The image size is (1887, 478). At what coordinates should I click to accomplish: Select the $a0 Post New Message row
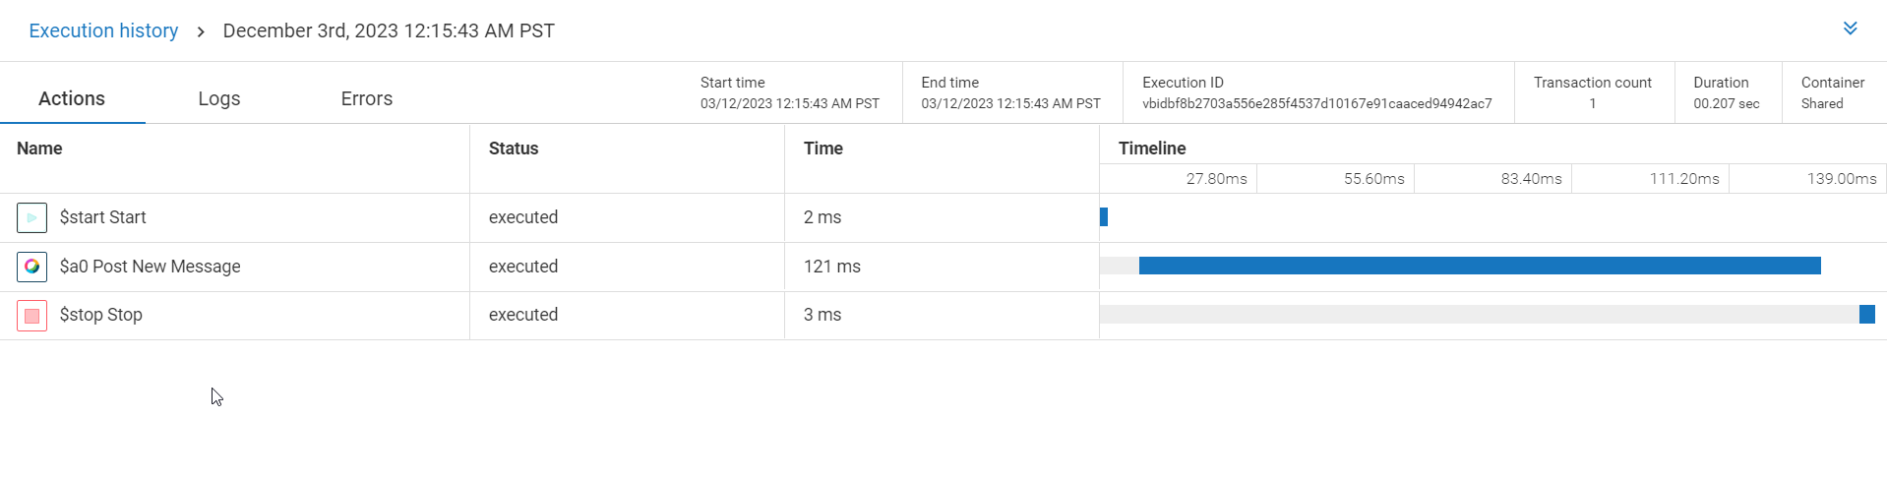[943, 267]
